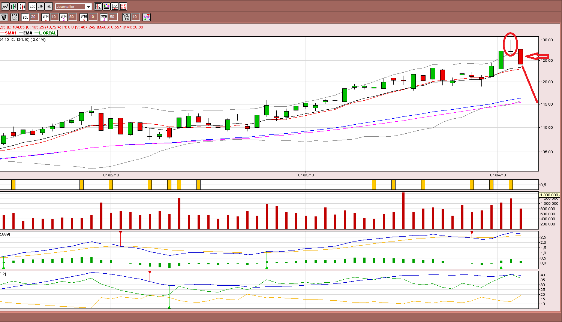Click the last red candlestick on the chart
This screenshot has height=322, width=562.
click(521, 57)
